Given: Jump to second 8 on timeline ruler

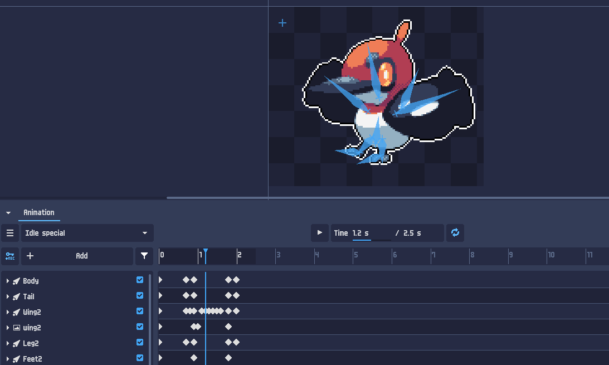Looking at the screenshot, I should 472,255.
